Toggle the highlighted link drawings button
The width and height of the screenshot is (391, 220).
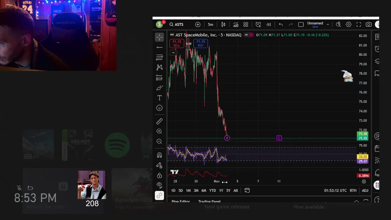pos(159,196)
